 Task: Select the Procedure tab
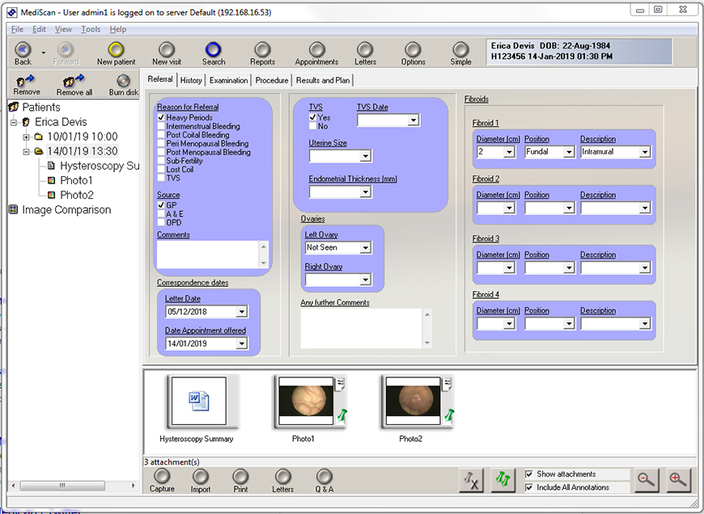[x=272, y=80]
